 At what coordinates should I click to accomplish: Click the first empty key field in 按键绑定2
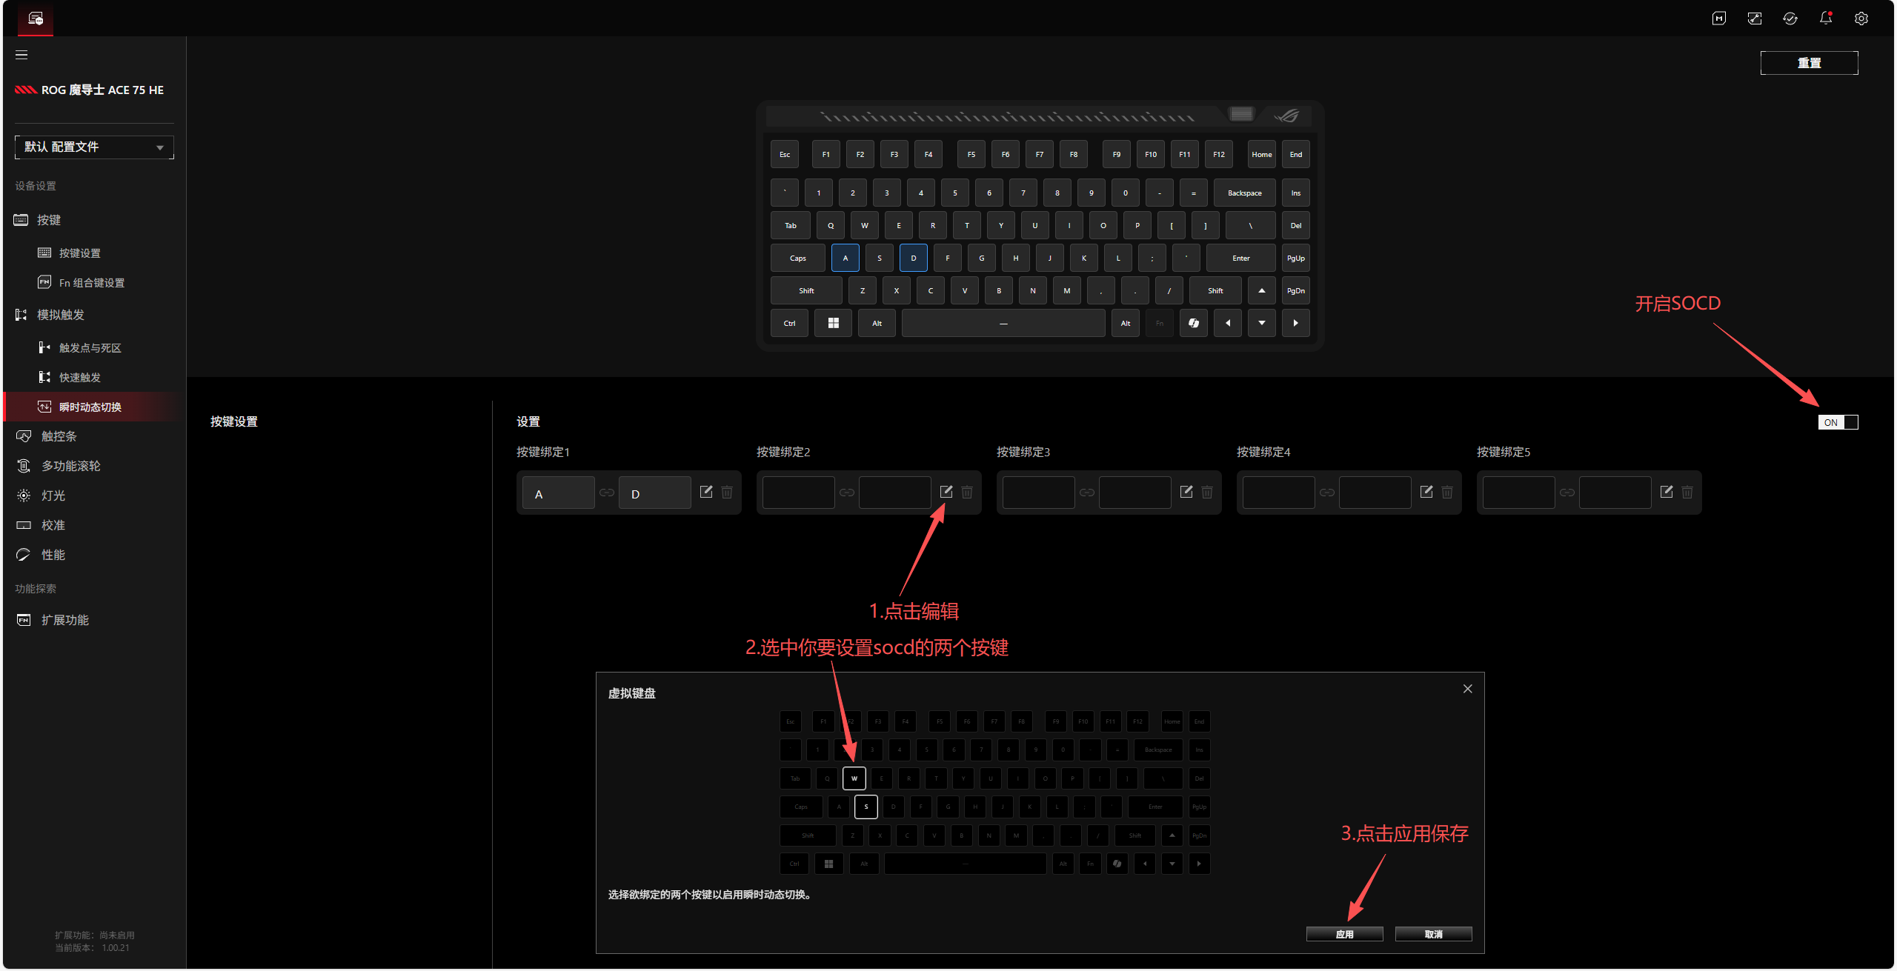(799, 493)
